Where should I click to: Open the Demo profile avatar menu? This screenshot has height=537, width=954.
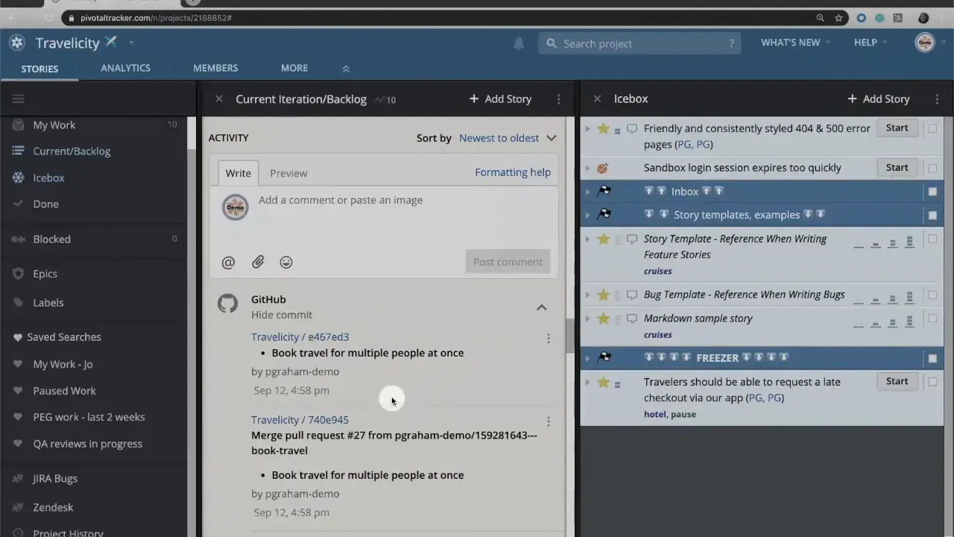924,43
